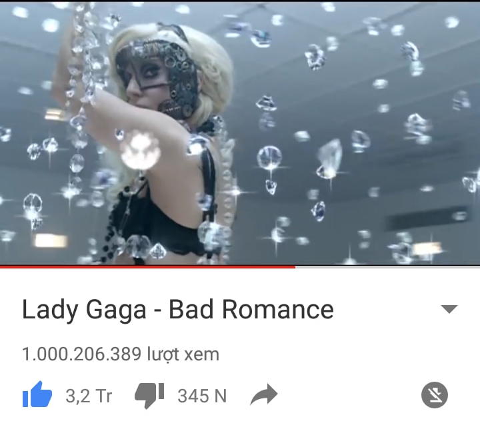Click the Lady Gaga name in the title
The height and width of the screenshot is (435, 480).
(x=84, y=310)
